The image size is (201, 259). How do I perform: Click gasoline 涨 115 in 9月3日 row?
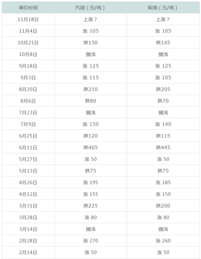91,77
